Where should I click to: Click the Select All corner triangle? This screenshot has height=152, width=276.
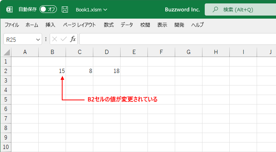[6, 52]
